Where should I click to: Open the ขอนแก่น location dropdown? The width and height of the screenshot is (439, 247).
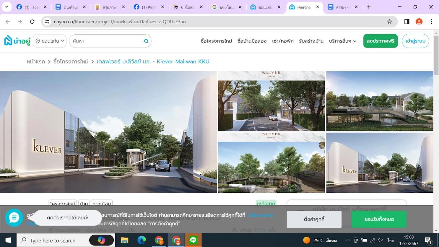tap(50, 41)
